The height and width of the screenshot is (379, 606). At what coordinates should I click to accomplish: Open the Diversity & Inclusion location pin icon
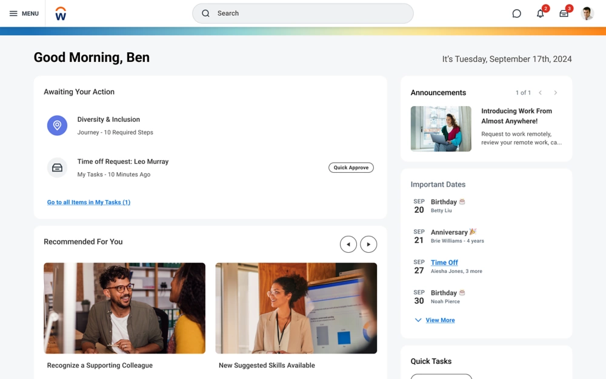(x=57, y=126)
